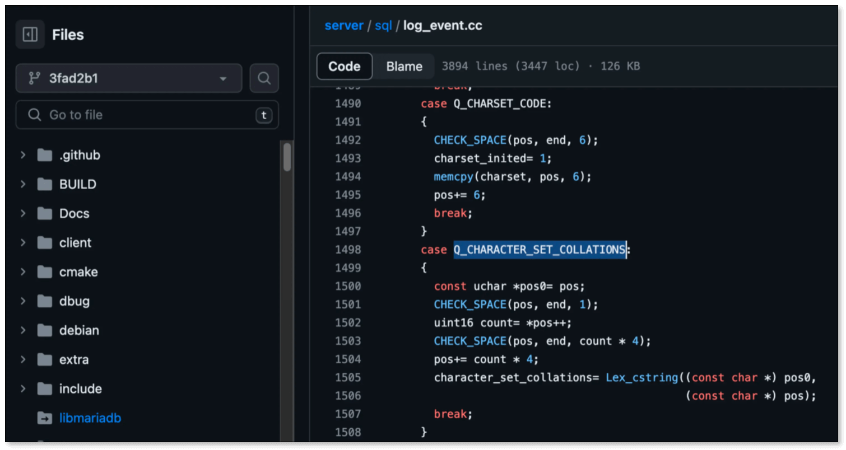Viewport: 846px width, 450px height.
Task: Open the 3fad2b1 commit dropdown
Action: (129, 78)
